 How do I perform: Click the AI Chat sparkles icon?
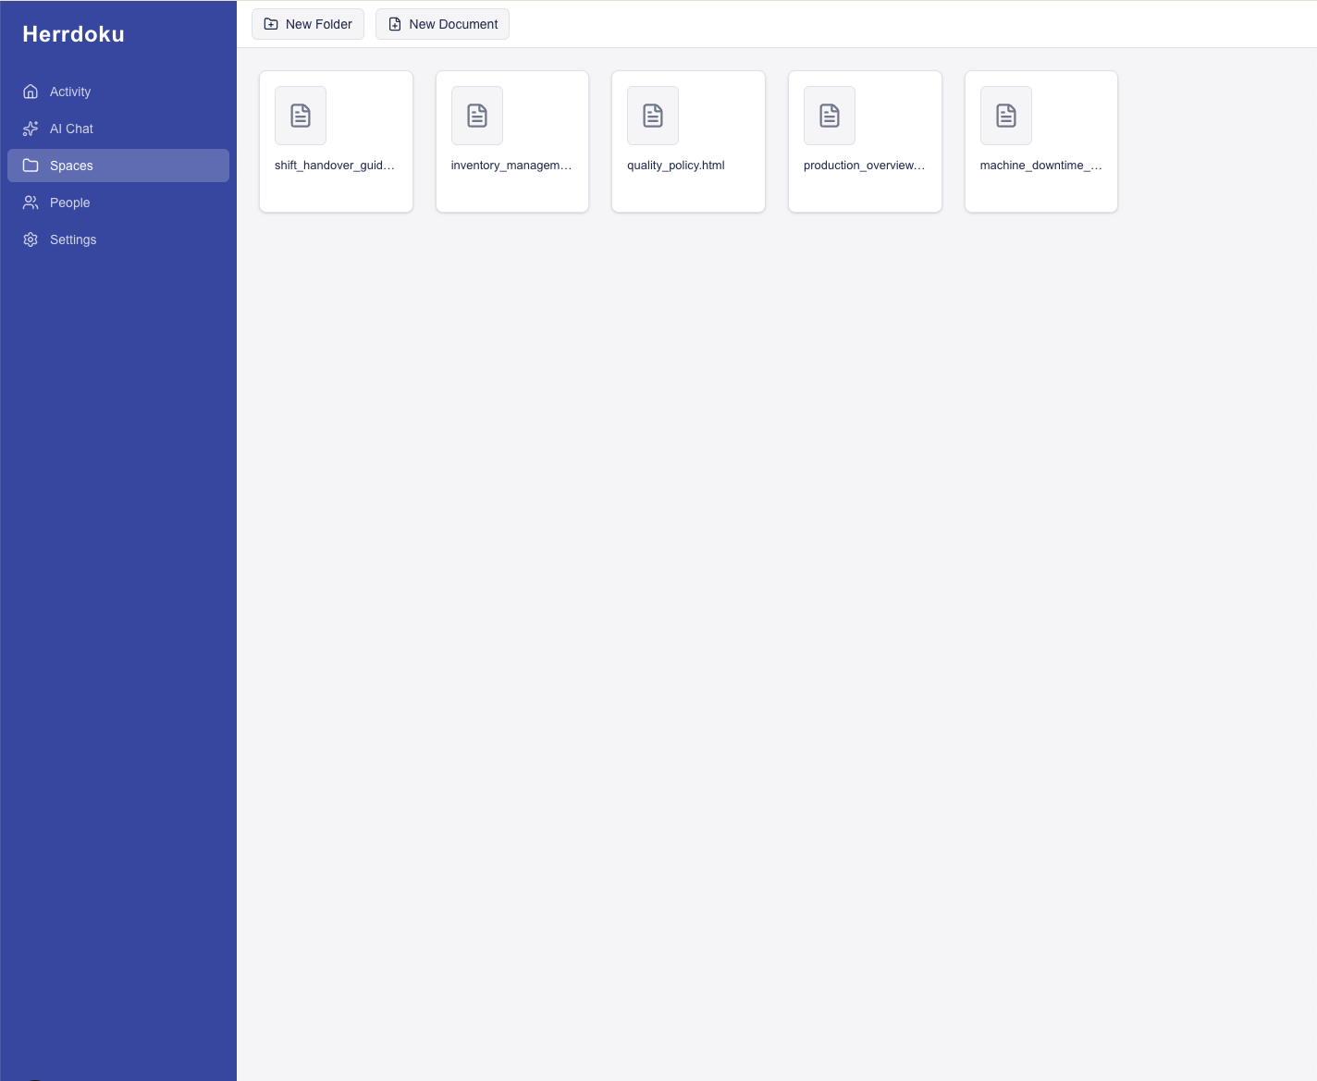pos(31,129)
